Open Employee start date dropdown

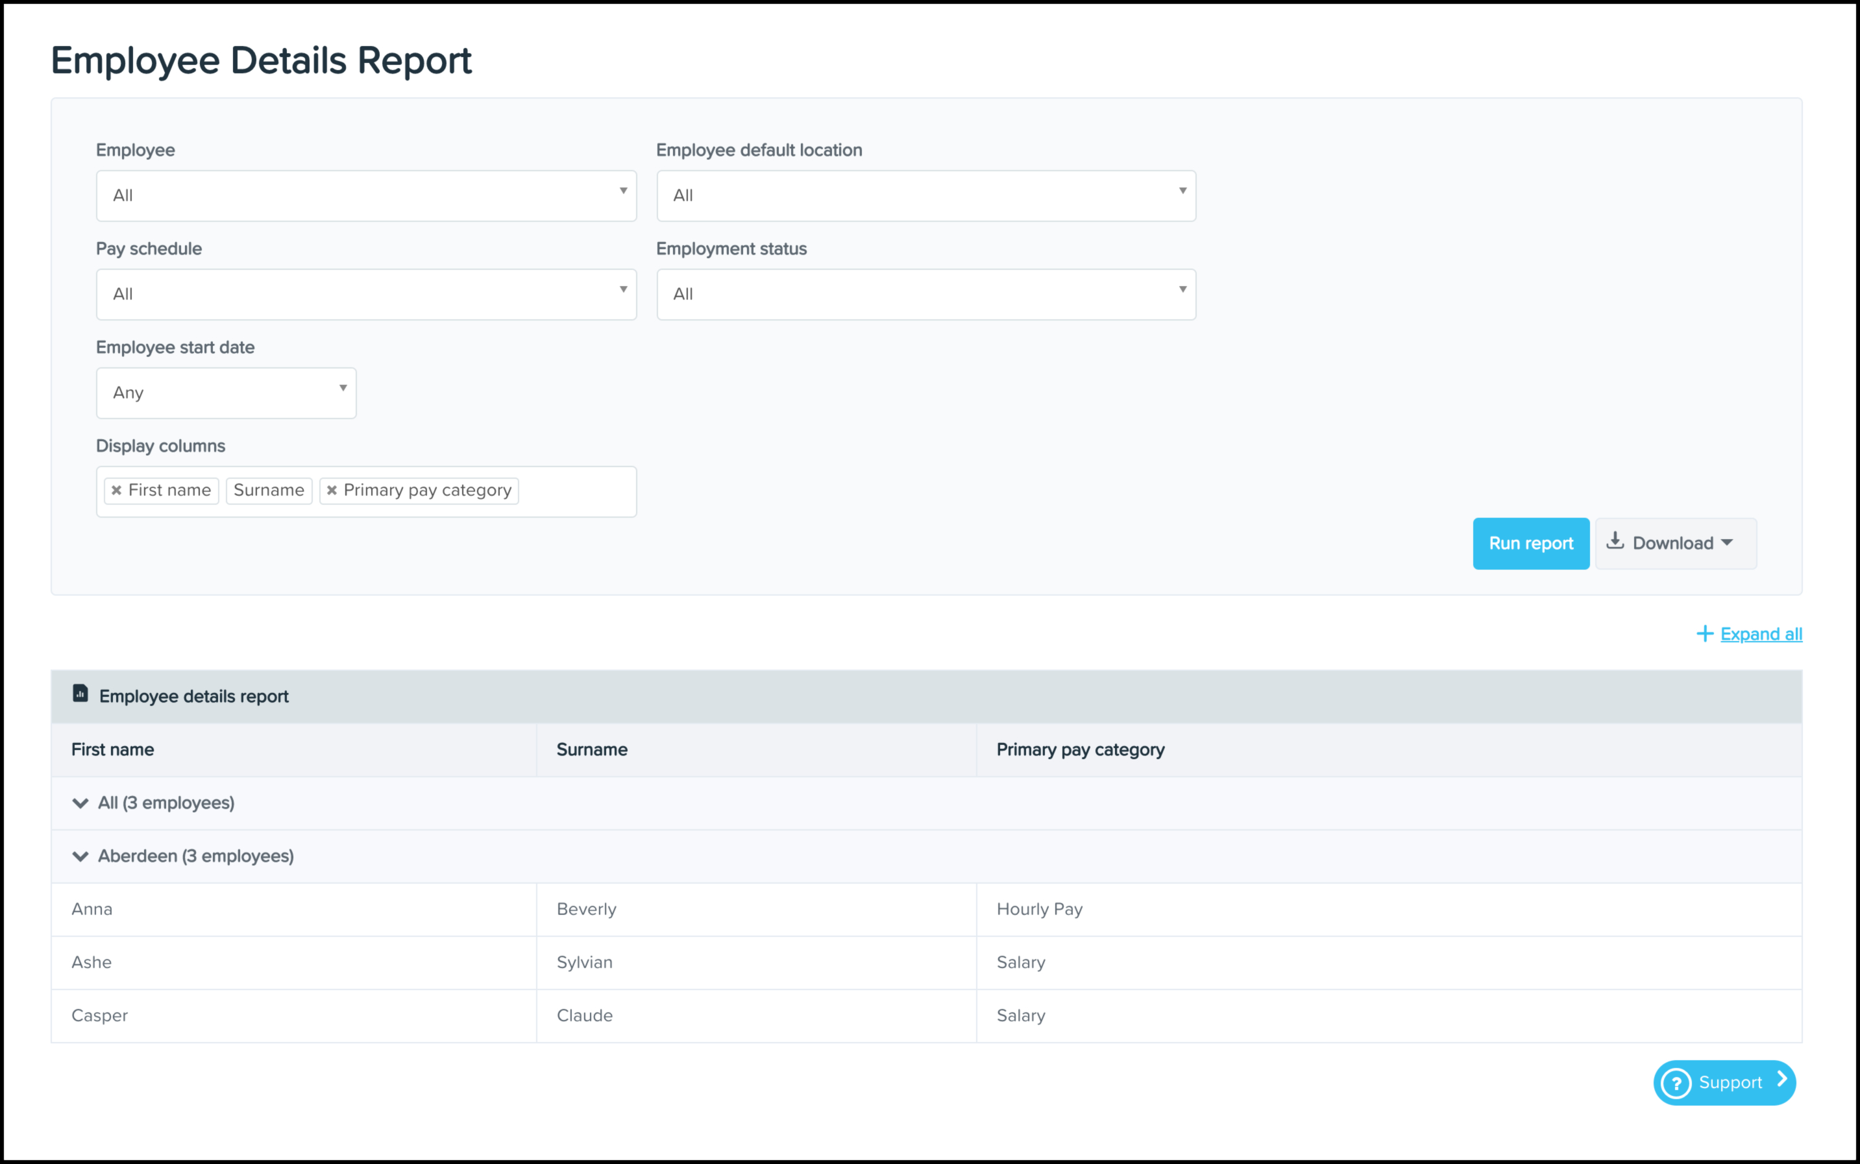226,393
